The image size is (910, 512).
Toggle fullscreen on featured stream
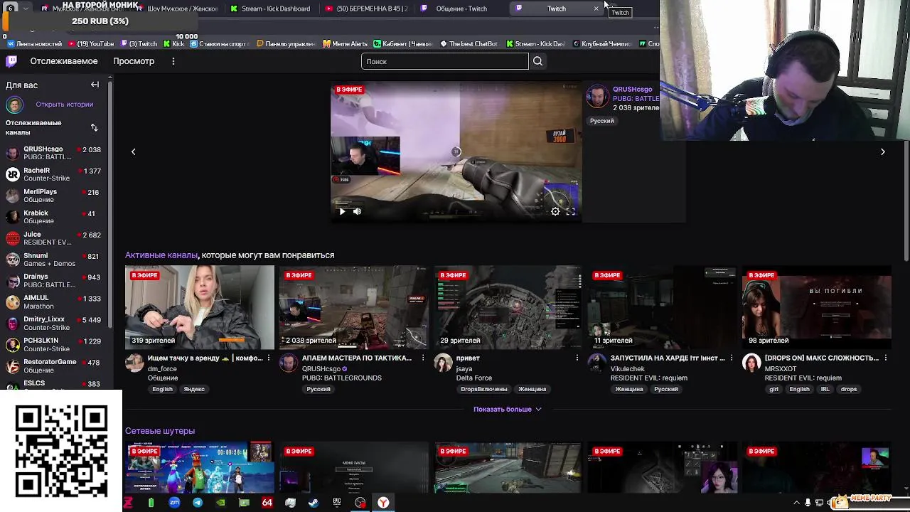[x=570, y=211]
